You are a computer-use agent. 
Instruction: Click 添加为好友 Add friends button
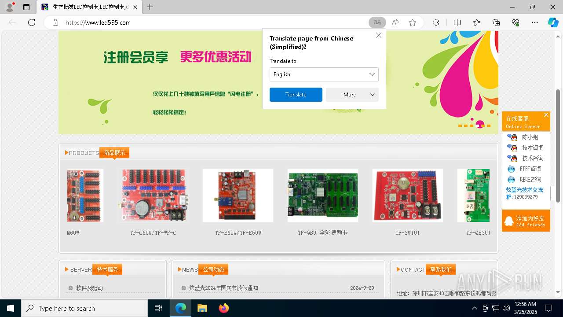pos(526,221)
